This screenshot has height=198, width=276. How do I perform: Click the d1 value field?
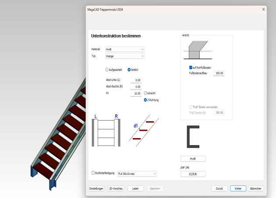click(x=136, y=94)
